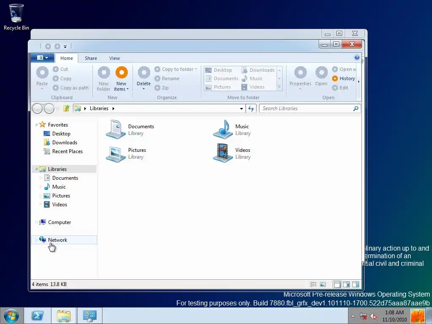Click the Cut command in Clipboard group
Image resolution: width=432 pixels, height=324 pixels.
(60, 69)
